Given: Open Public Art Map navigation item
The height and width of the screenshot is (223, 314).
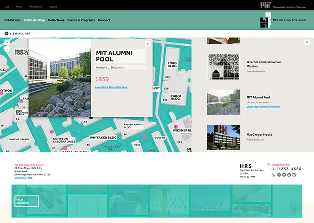Looking at the screenshot, I should 34,20.
